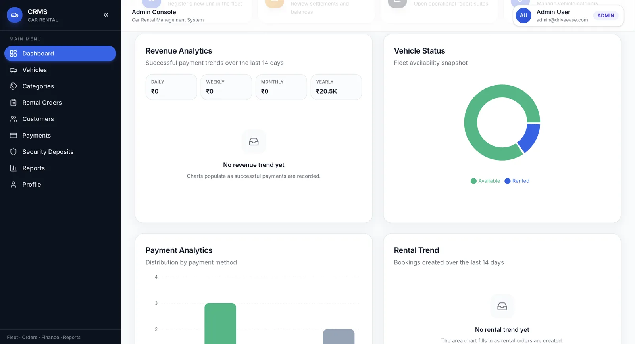Click the CRMS car logo icon
Image resolution: width=635 pixels, height=344 pixels.
pyautogui.click(x=15, y=15)
